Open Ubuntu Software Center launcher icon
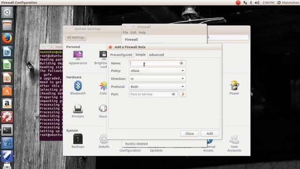Screen dimensions: 300x169 click(7, 91)
